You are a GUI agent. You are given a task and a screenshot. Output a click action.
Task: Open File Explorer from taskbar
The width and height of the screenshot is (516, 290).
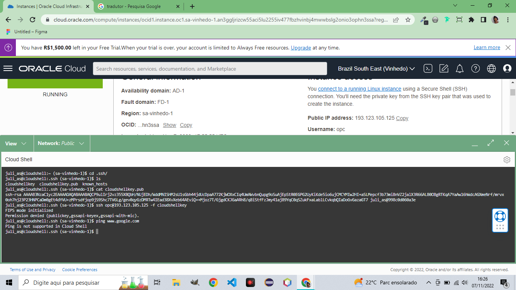[x=176, y=282]
